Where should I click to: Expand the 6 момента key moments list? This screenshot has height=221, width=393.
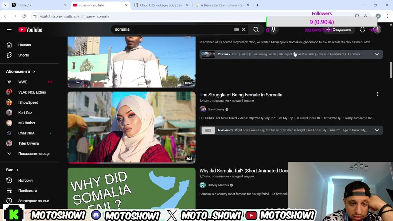[x=377, y=130]
